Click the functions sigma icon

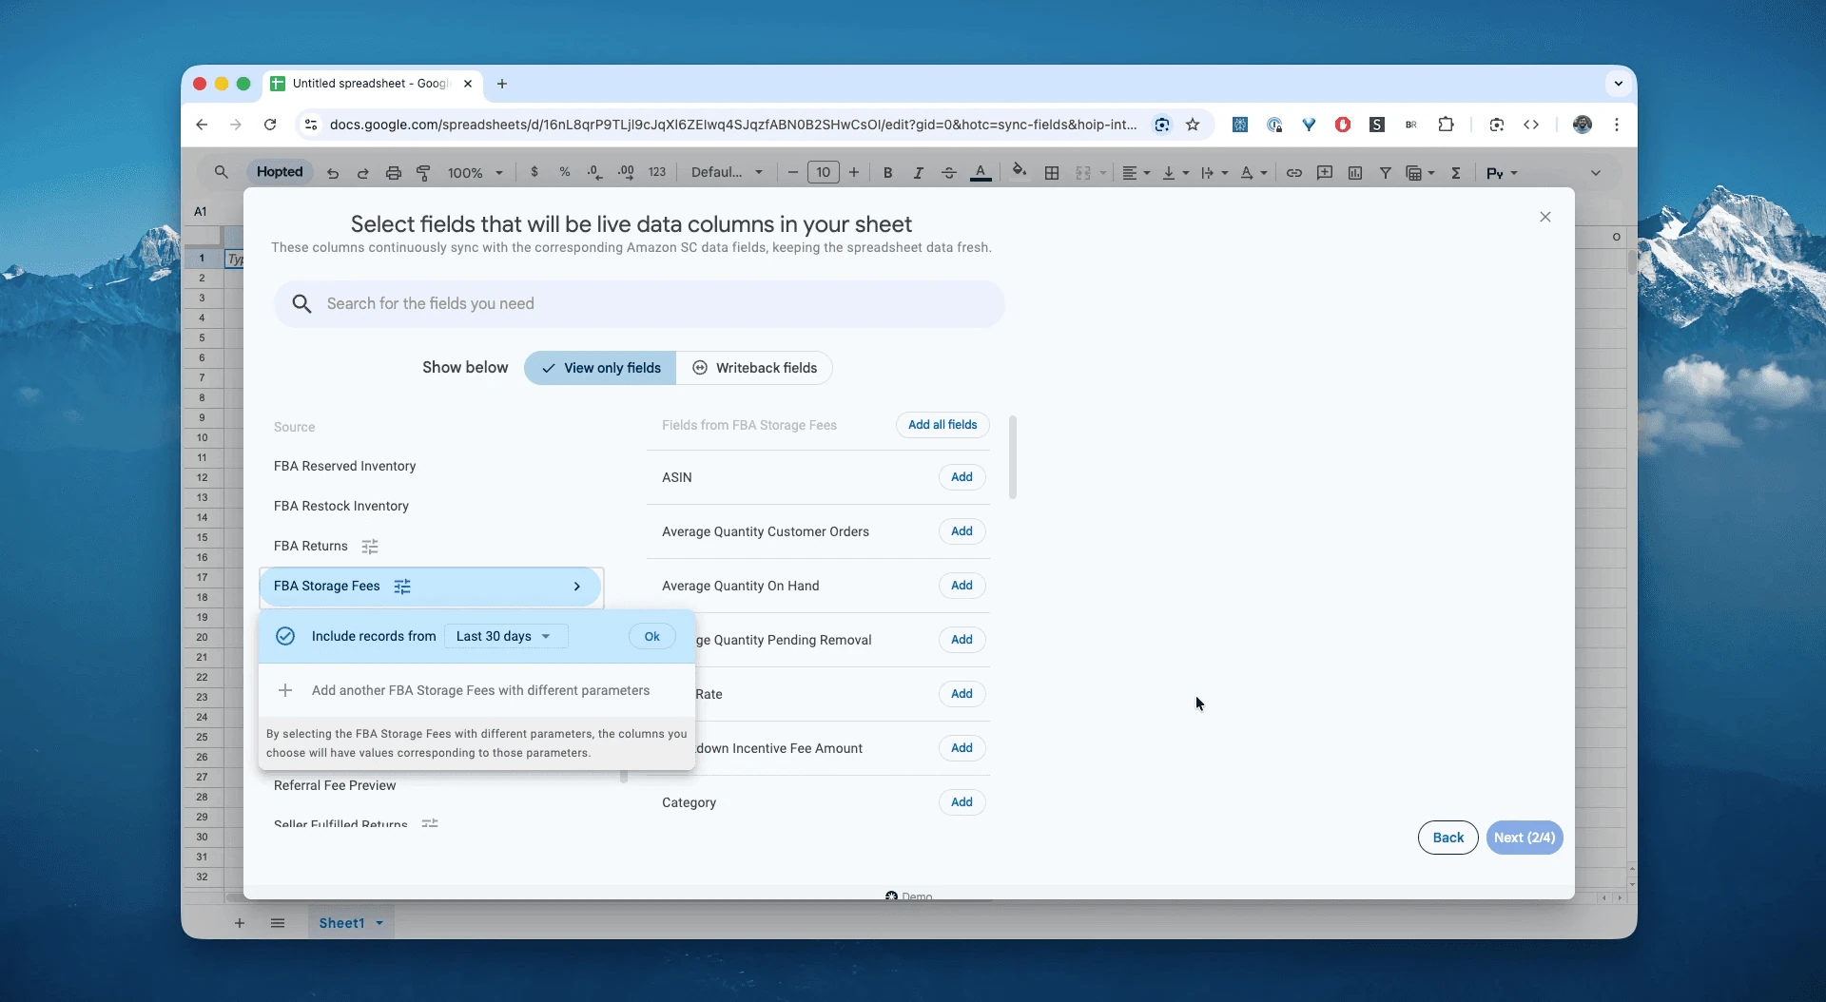(x=1456, y=172)
